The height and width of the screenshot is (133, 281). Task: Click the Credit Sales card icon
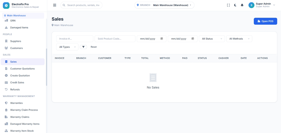pyautogui.click(x=6, y=83)
